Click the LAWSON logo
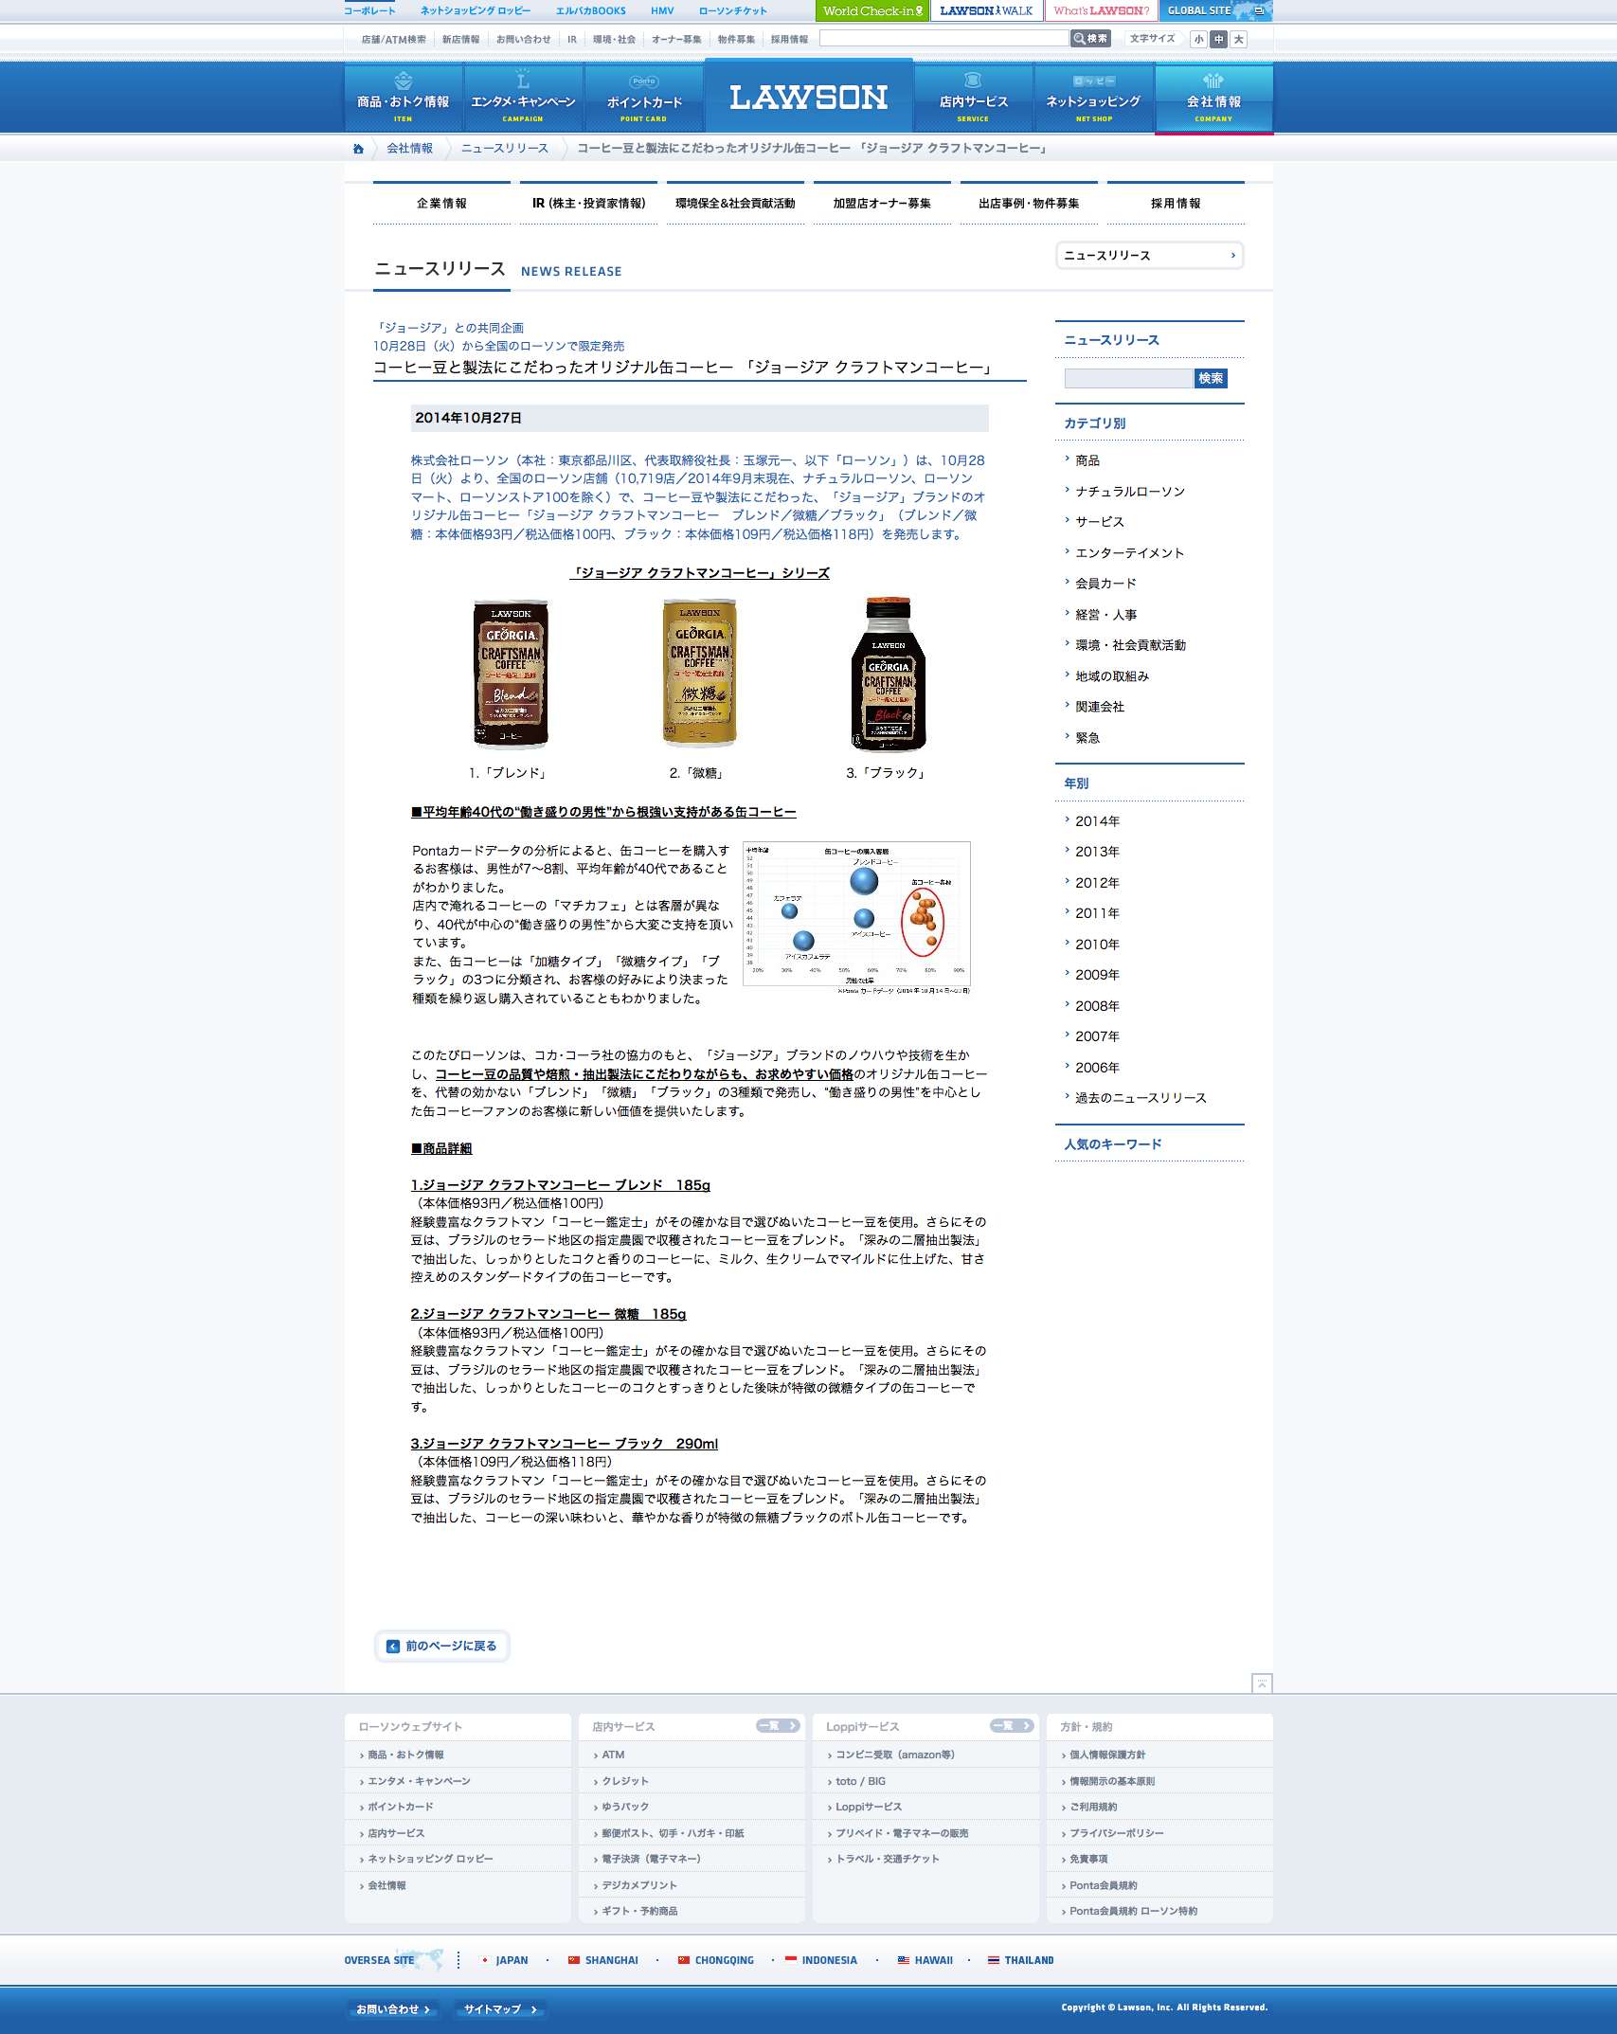The image size is (1617, 2034). tap(808, 98)
